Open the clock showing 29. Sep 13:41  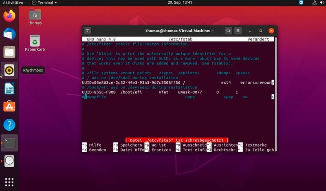[x=180, y=2]
